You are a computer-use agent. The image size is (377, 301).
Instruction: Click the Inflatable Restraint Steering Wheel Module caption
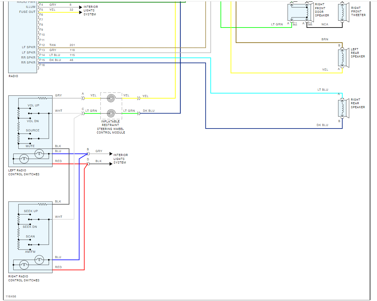pos(111,127)
